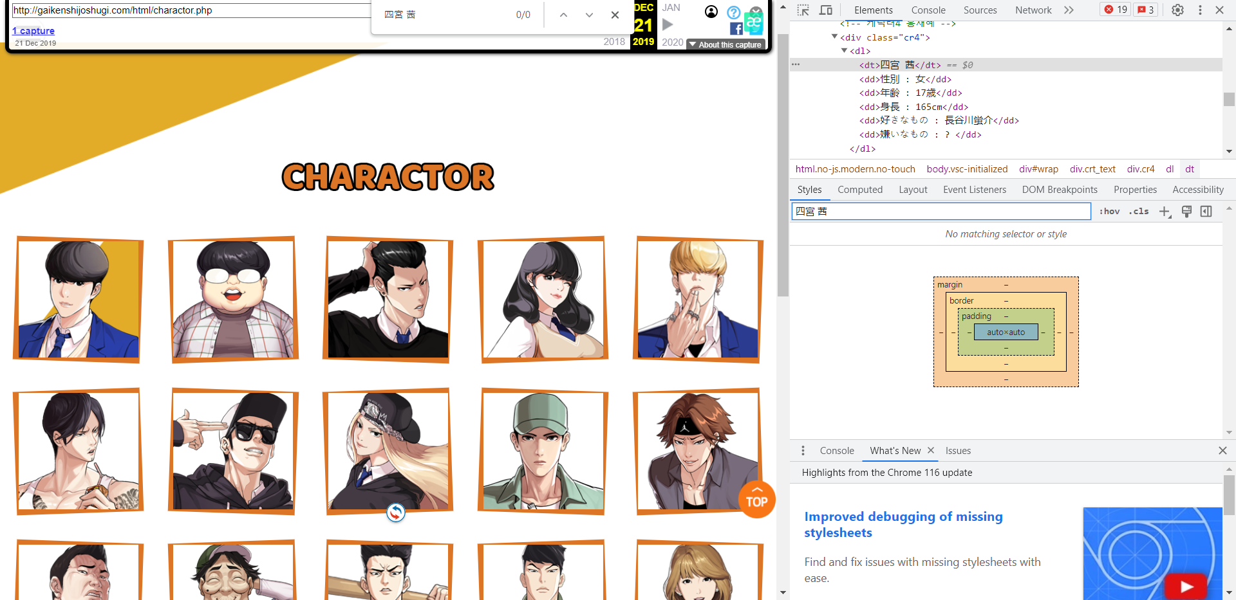1236x600 pixels.
Task: Toggle the device toolbar icon
Action: point(826,10)
